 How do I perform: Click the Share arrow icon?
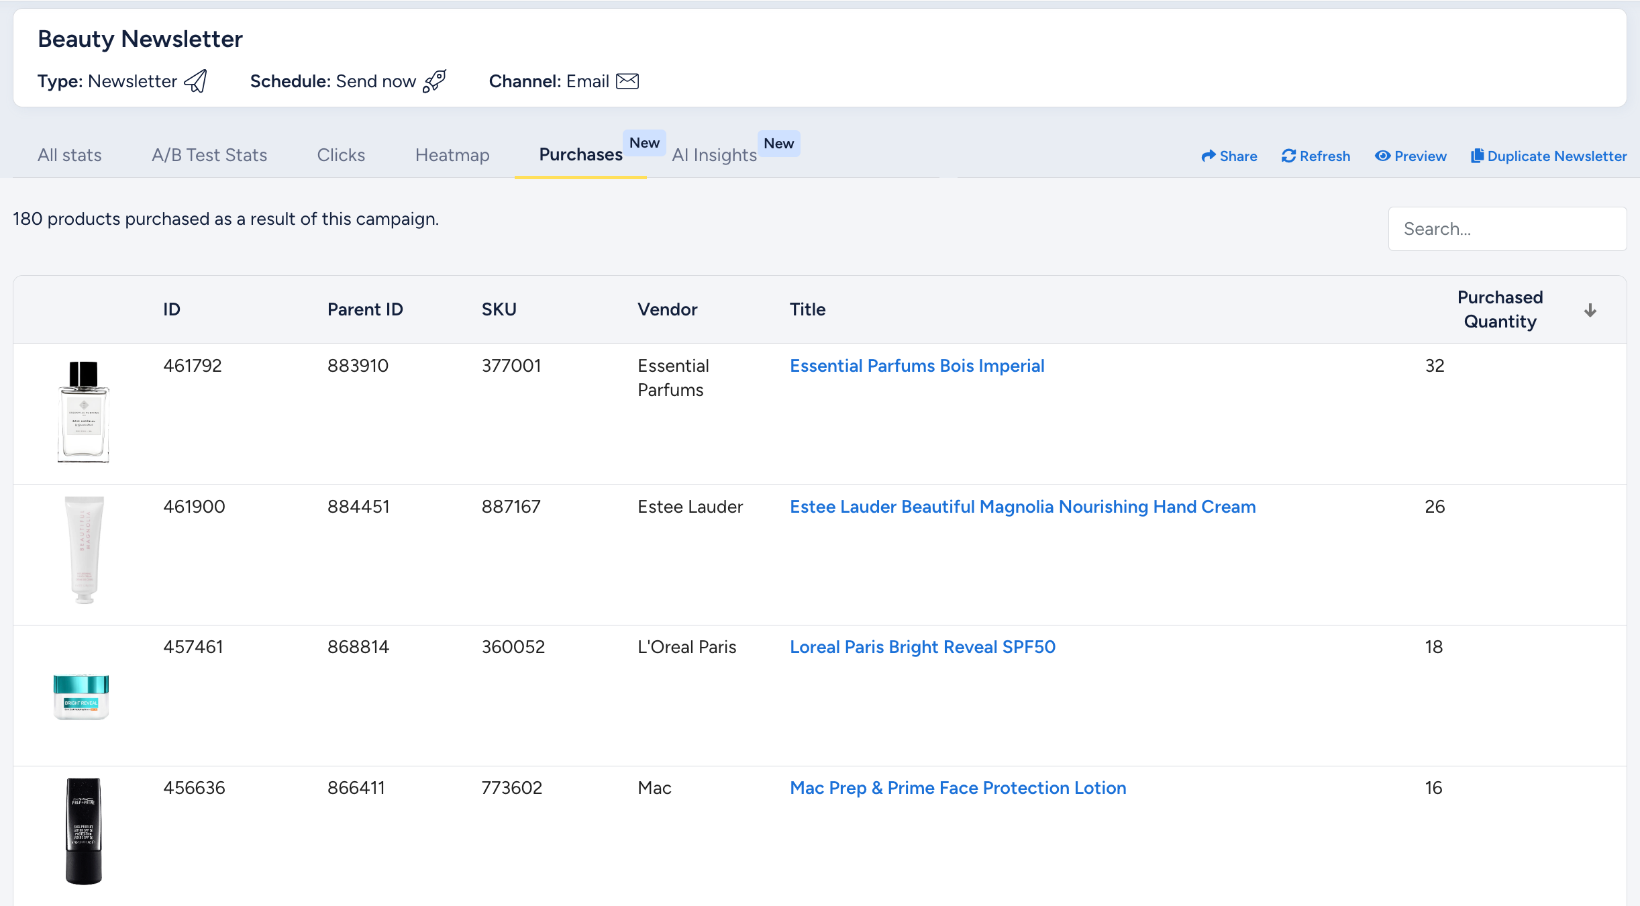(1209, 156)
